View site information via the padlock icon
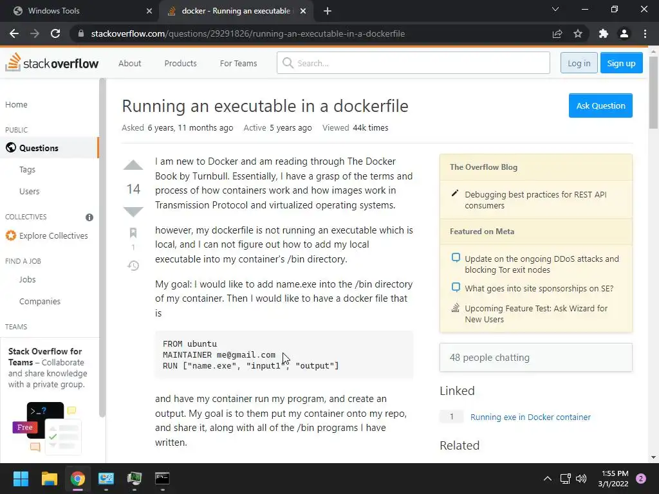 tap(81, 33)
